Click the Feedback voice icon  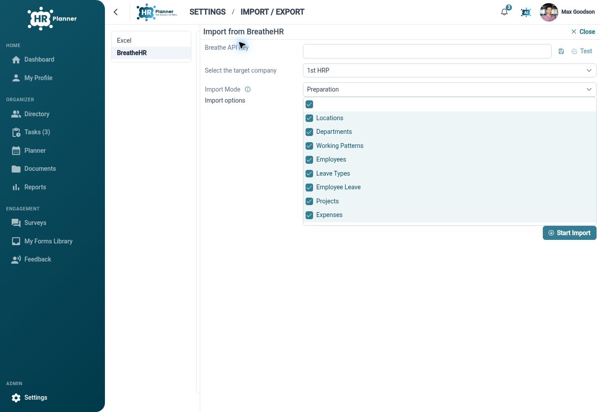tap(16, 259)
